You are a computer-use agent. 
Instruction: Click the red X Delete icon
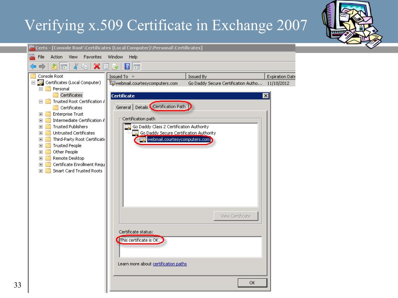[97, 67]
